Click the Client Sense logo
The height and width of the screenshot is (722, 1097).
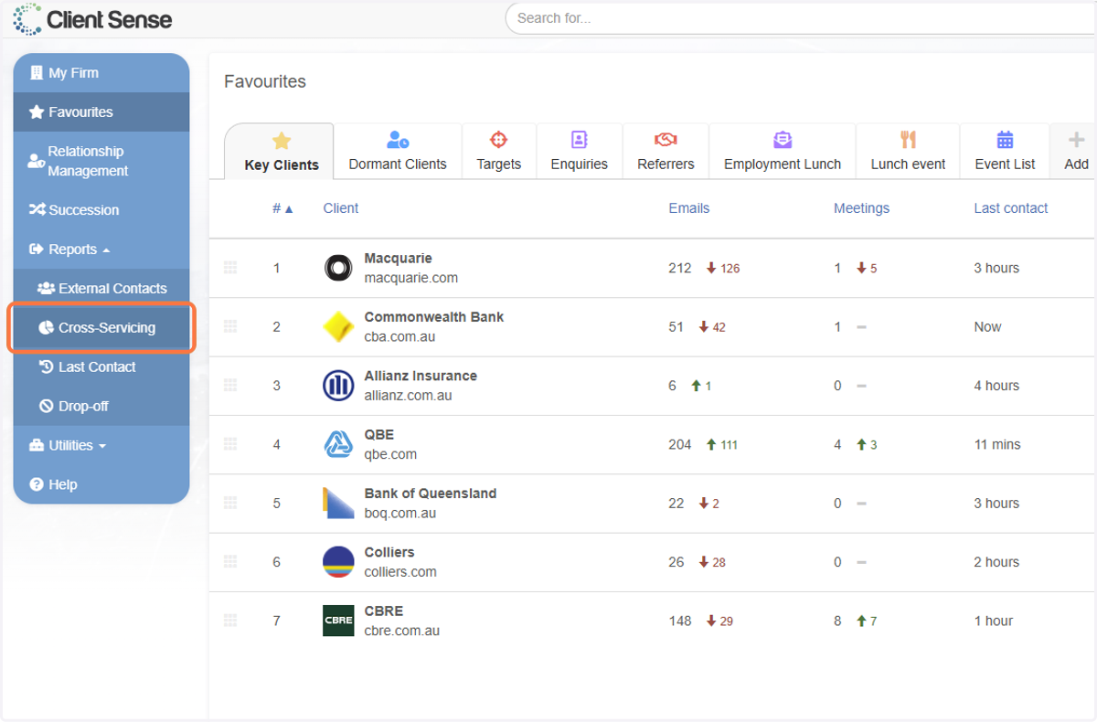(92, 19)
